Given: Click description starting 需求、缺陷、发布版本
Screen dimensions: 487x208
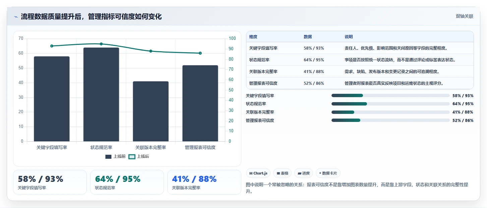Looking at the screenshot, I should click(x=392, y=72).
